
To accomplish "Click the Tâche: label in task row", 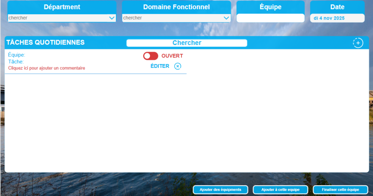I will [x=16, y=62].
